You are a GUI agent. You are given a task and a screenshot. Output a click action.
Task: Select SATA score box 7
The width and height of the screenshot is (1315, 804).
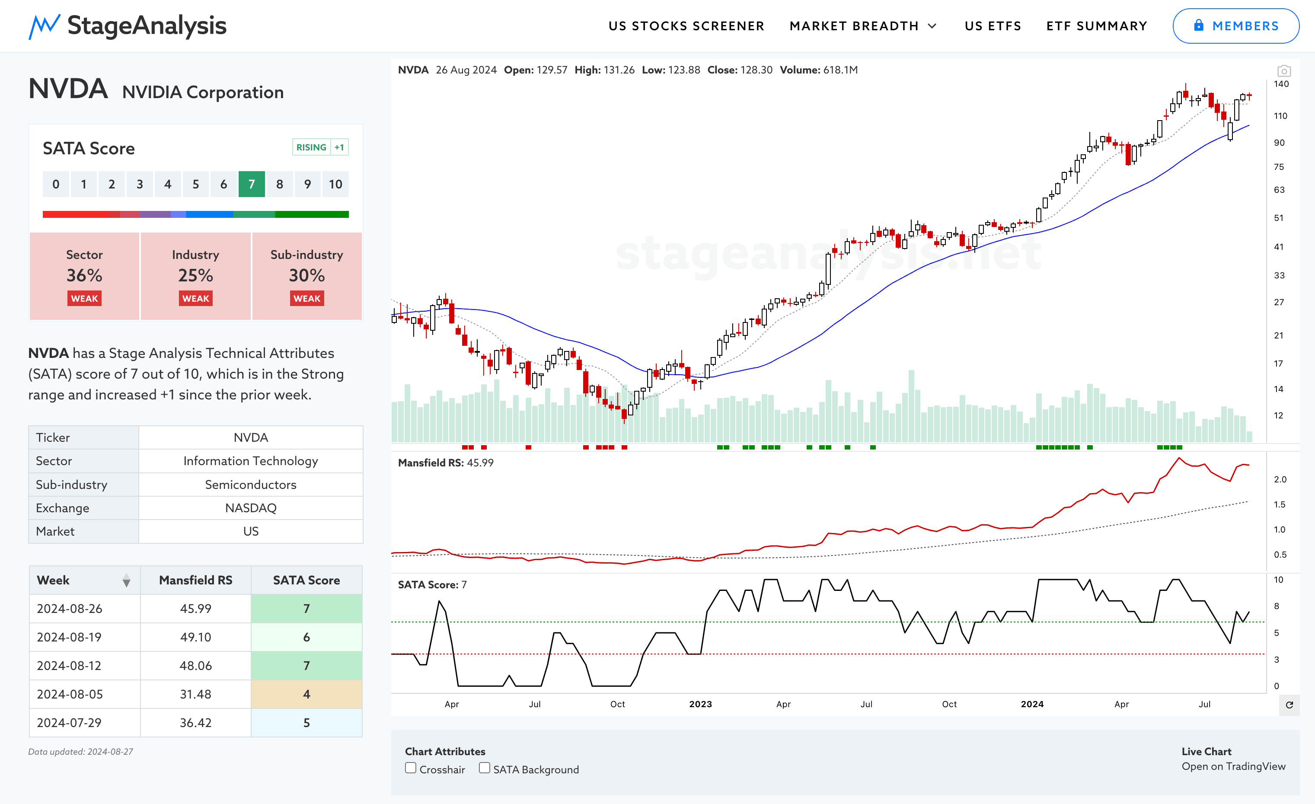pos(251,184)
